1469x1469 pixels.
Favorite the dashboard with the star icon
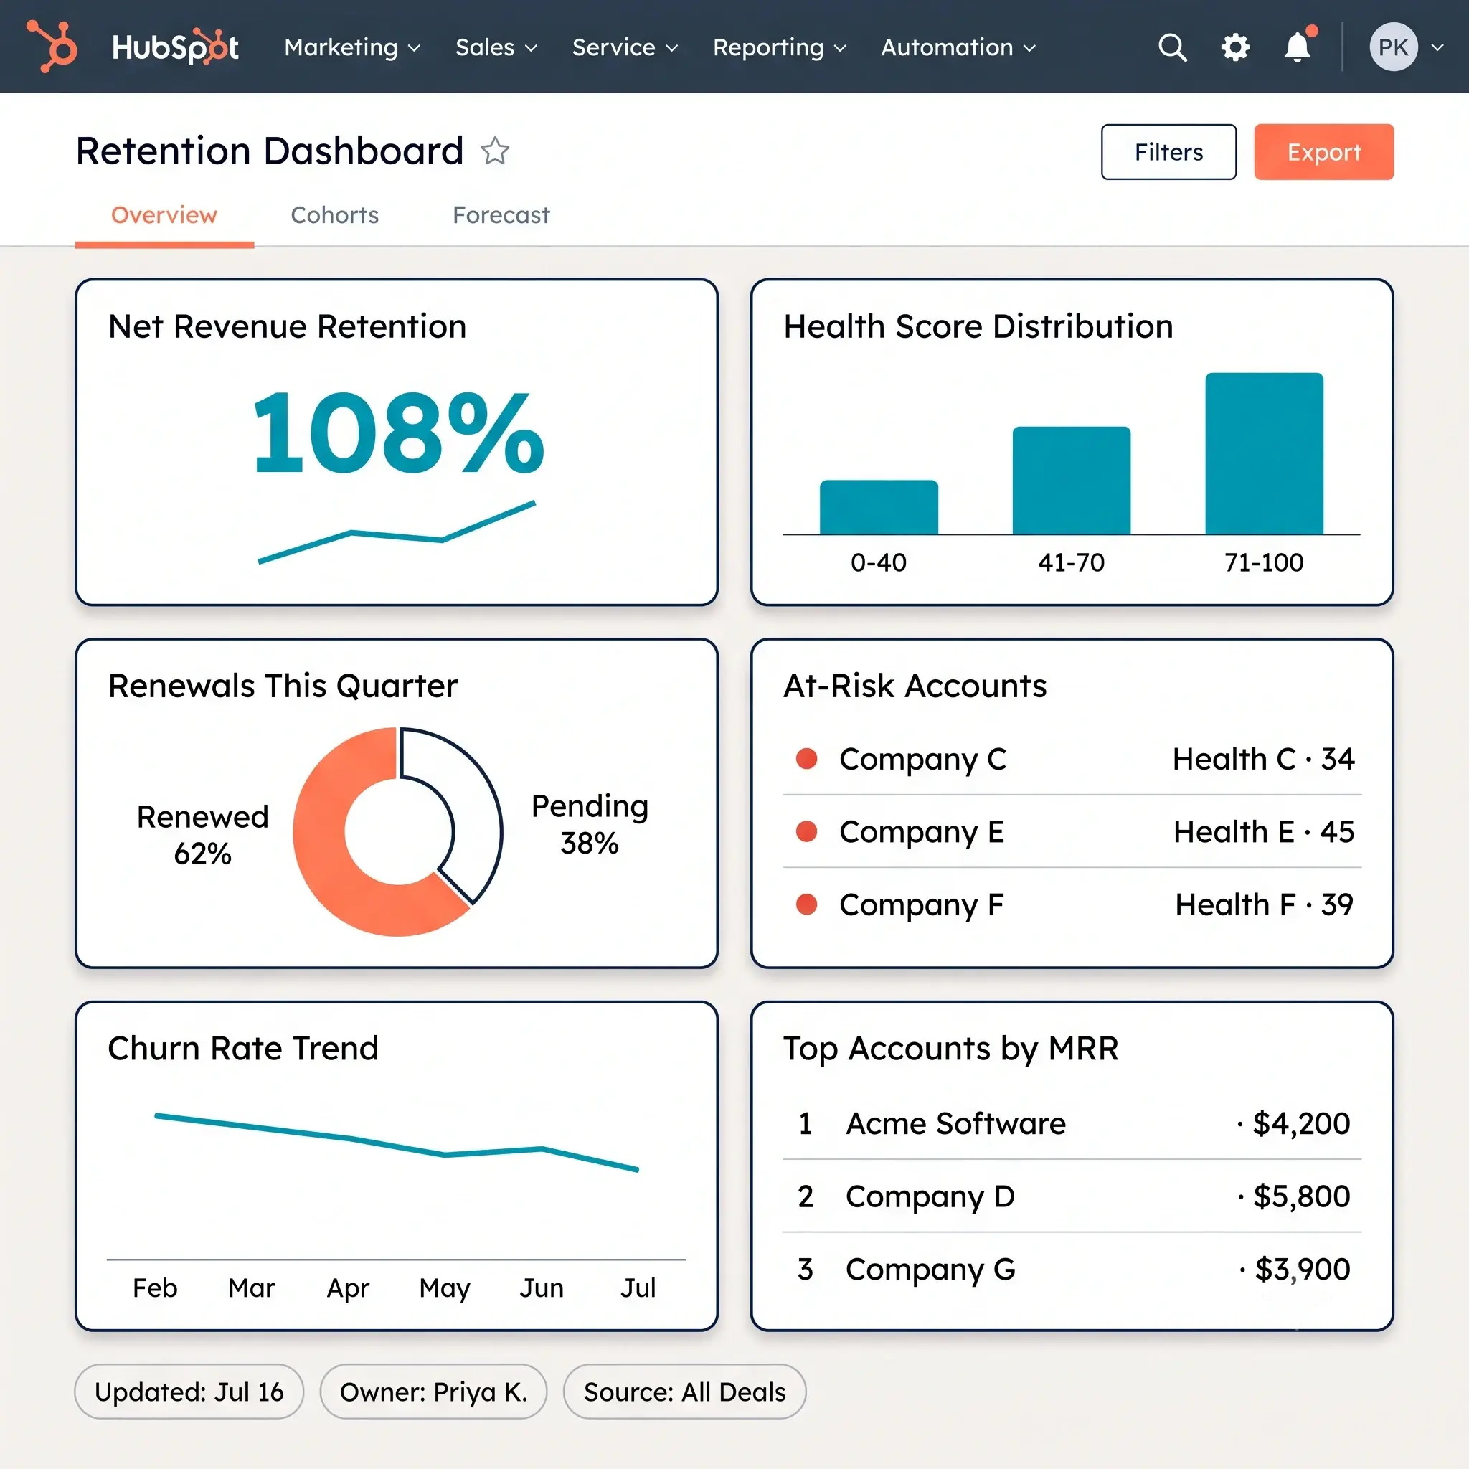pos(495,151)
